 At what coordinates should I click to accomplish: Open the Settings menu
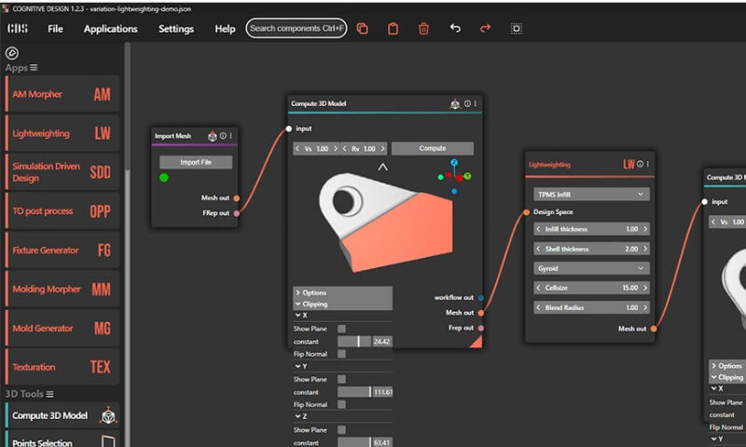pyautogui.click(x=176, y=29)
